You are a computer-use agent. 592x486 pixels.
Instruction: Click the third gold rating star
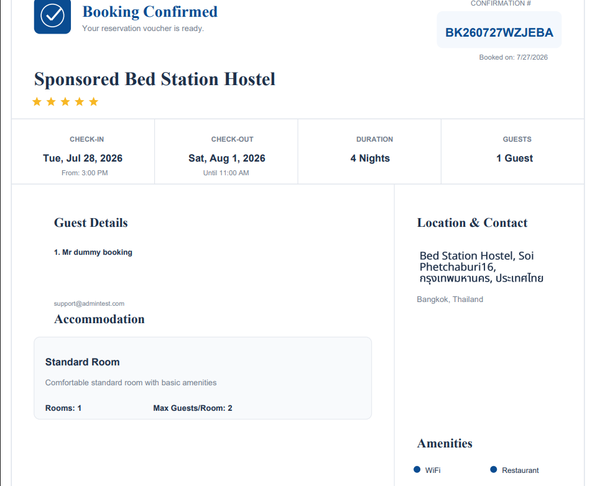click(65, 101)
